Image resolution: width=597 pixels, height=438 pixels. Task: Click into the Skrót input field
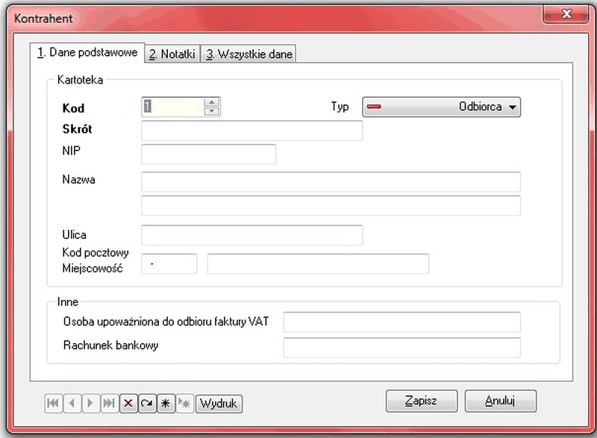point(251,131)
